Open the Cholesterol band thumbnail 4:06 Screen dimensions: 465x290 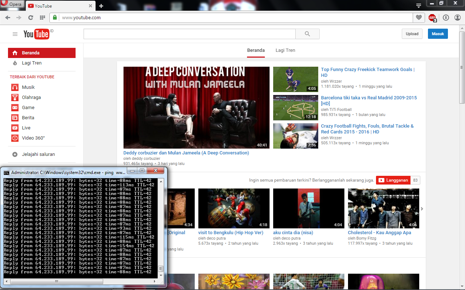click(x=384, y=208)
